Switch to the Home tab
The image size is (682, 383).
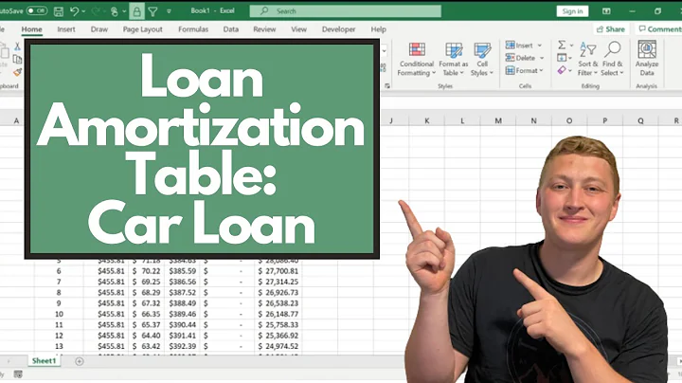pos(32,29)
